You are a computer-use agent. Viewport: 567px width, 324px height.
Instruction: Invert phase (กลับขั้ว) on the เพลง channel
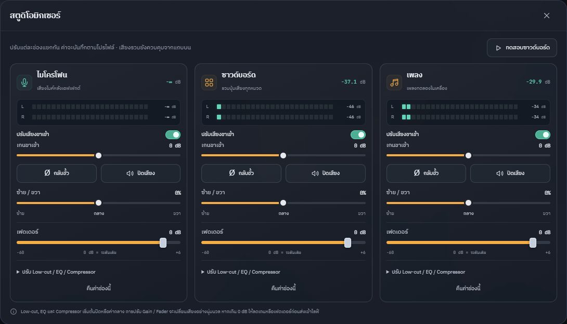(426, 173)
